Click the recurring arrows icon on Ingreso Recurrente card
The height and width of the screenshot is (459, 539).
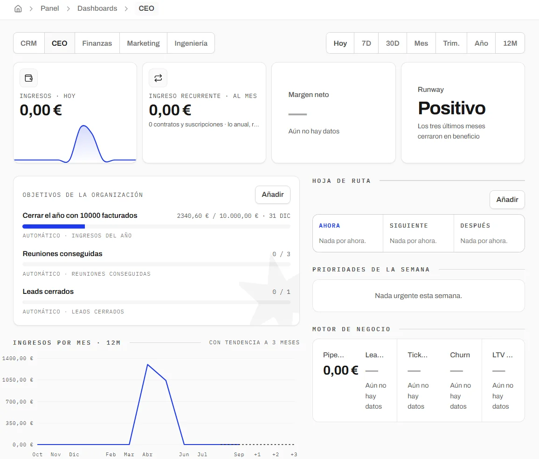tap(158, 78)
